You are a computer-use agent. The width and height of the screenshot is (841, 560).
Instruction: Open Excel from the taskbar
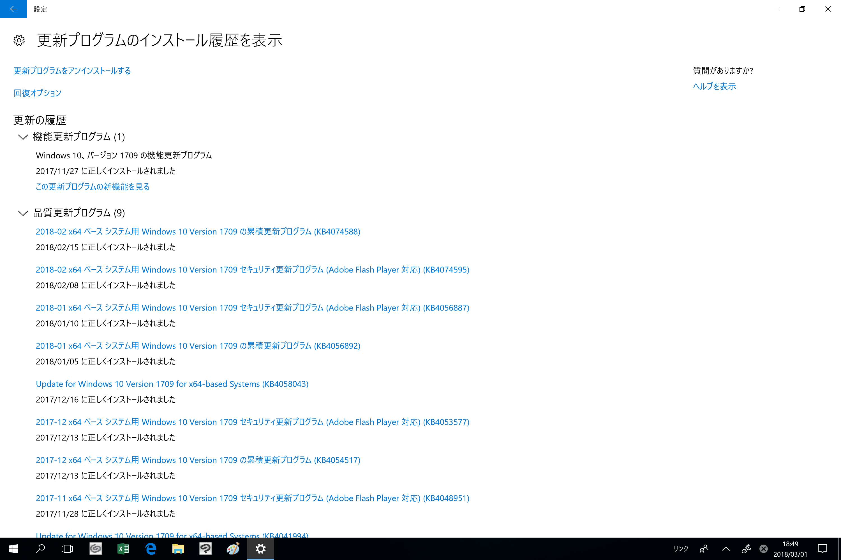[x=123, y=549]
